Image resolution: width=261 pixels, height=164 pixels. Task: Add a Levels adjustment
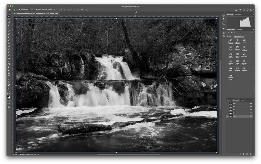[244, 41]
